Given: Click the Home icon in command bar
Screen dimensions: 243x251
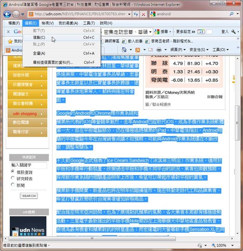Looking at the screenshot, I should point(124,50).
